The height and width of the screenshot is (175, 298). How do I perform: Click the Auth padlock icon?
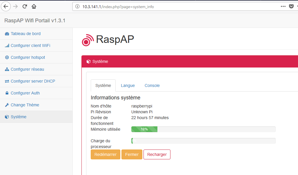click(7, 93)
